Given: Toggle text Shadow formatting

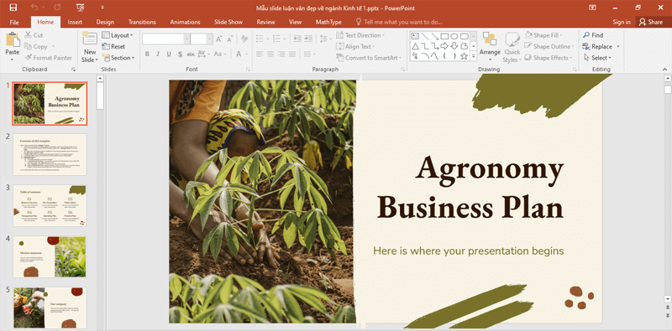Looking at the screenshot, I should point(180,54).
